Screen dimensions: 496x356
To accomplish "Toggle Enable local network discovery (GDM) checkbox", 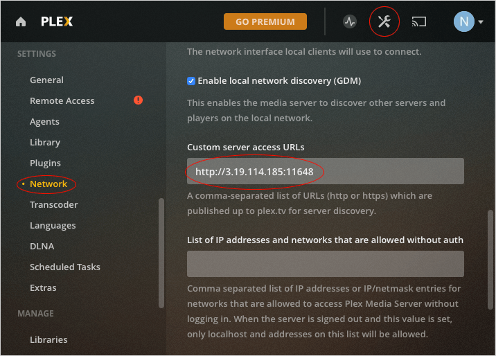I will 191,81.
